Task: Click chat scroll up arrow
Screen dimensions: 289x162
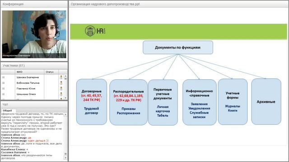Action: [x=65, y=114]
